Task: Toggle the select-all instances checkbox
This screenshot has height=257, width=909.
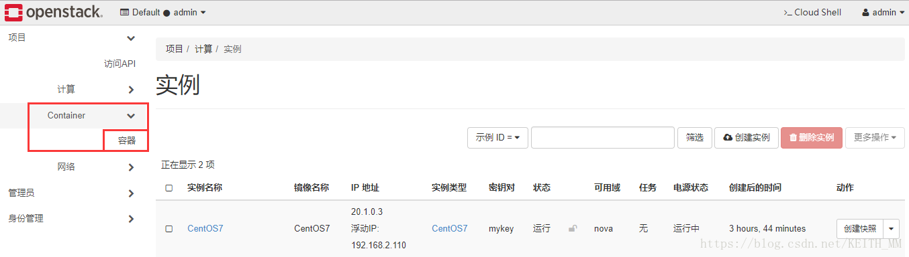Action: point(169,188)
